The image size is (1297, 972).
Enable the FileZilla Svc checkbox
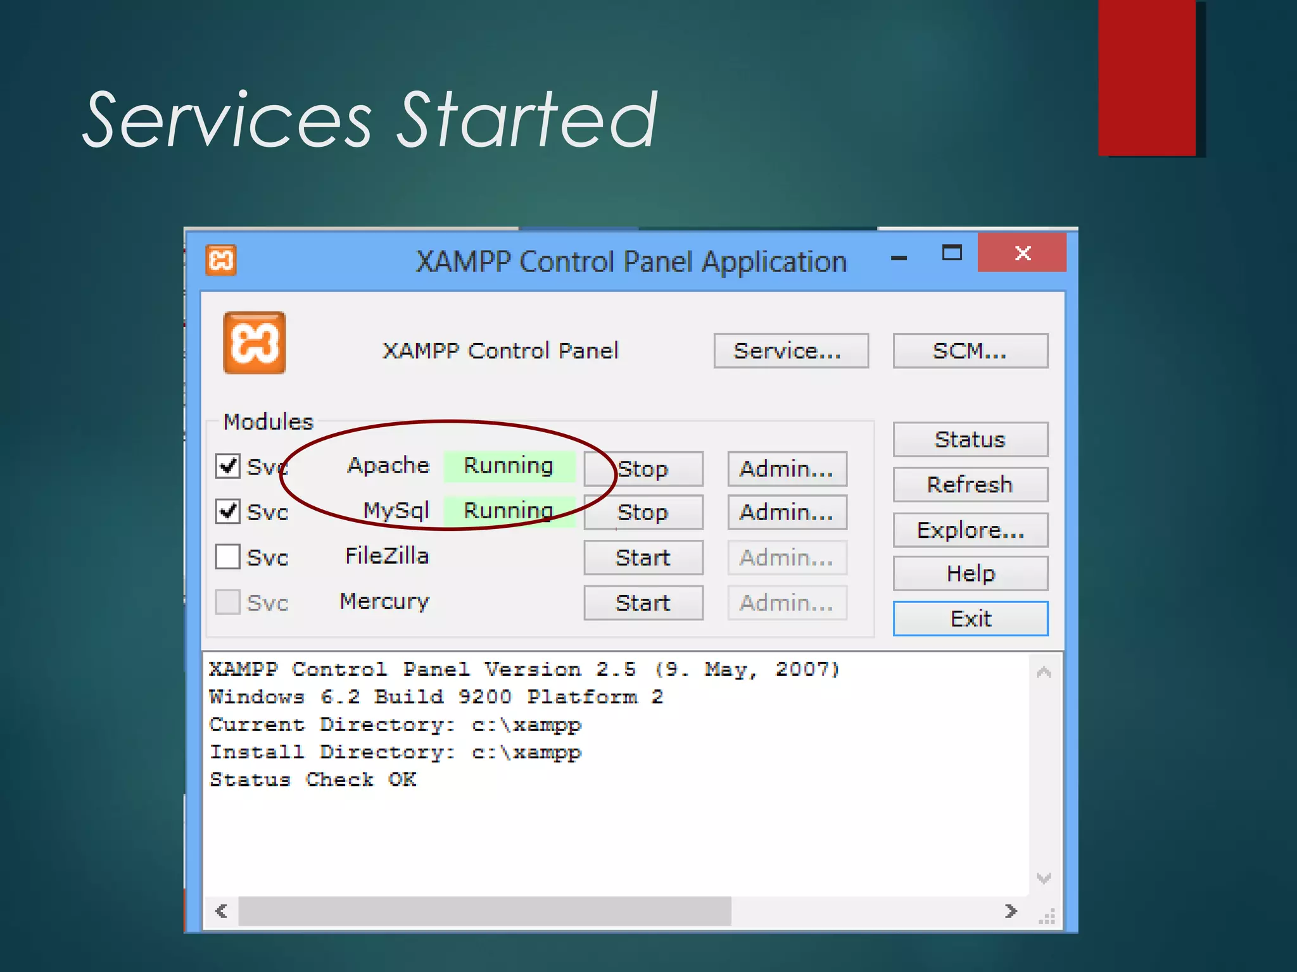(228, 557)
